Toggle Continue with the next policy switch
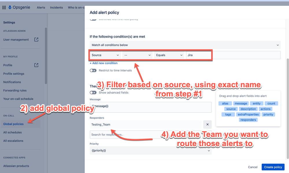This screenshot has width=289, height=173. [x=93, y=20]
